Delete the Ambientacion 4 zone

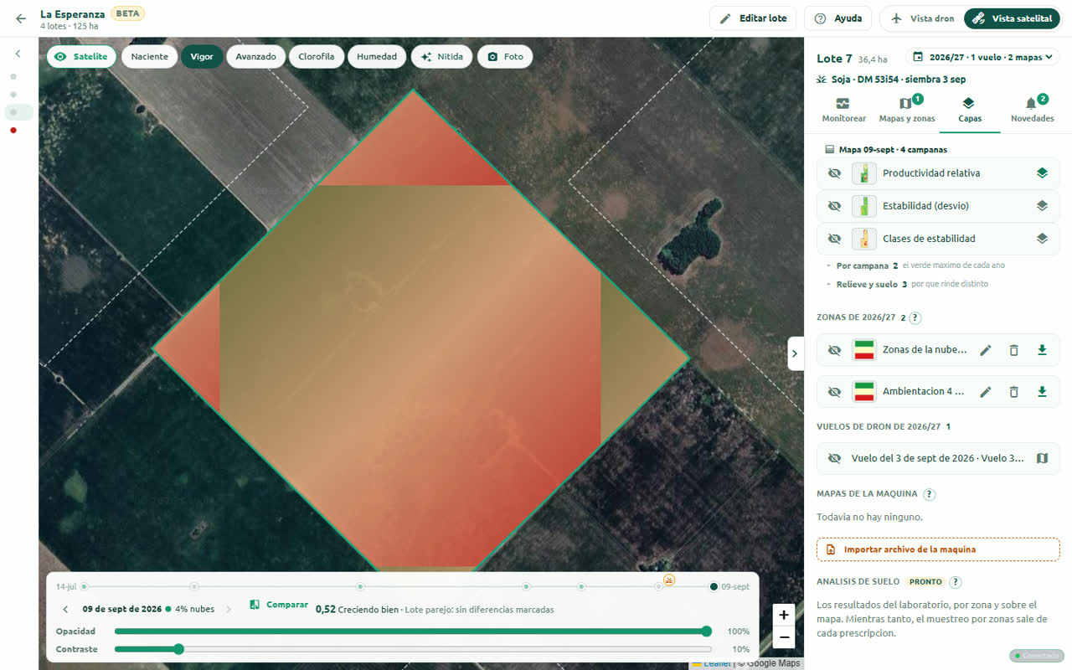(x=1013, y=392)
